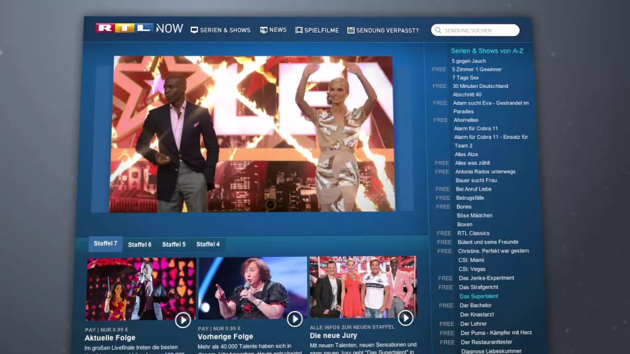Open Bones in the show list
The height and width of the screenshot is (354, 630).
click(464, 206)
